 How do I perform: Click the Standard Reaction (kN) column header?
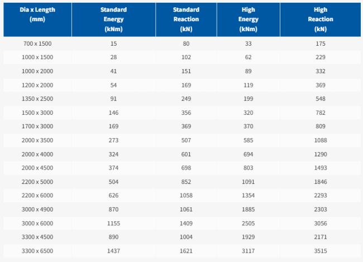(186, 20)
